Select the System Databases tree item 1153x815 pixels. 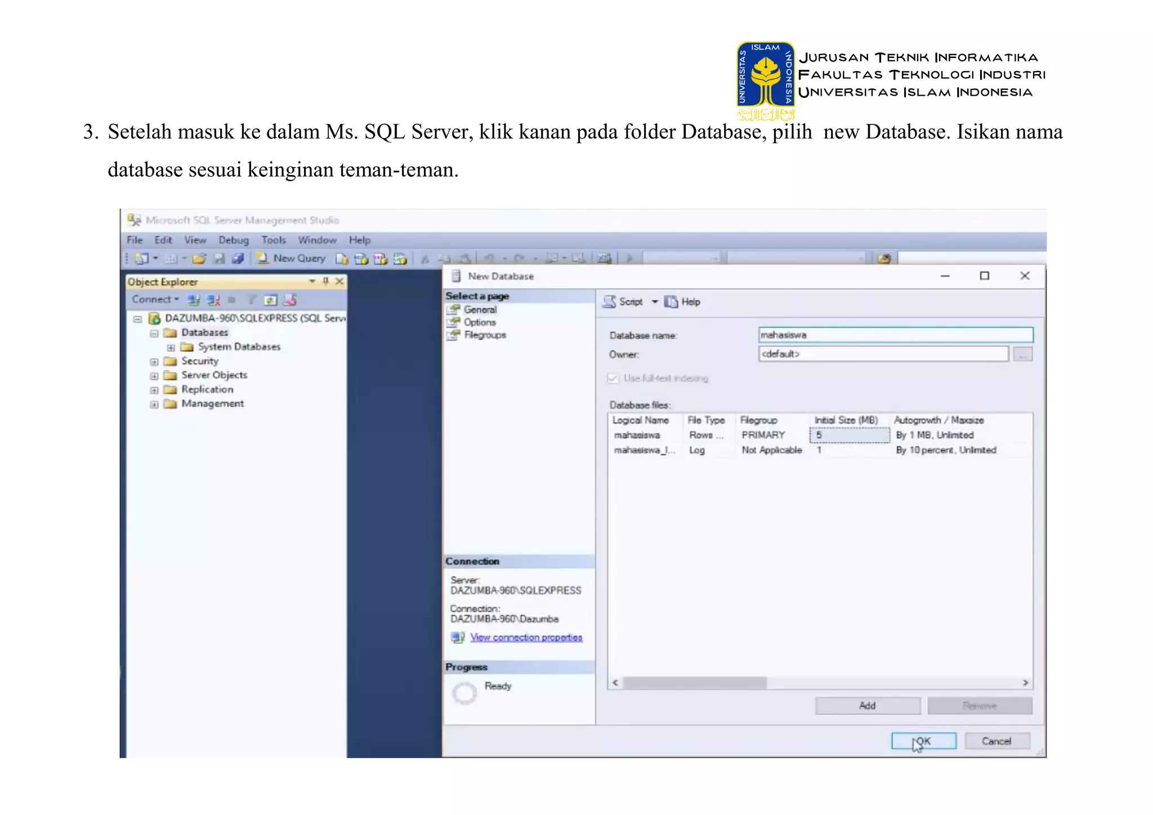239,347
